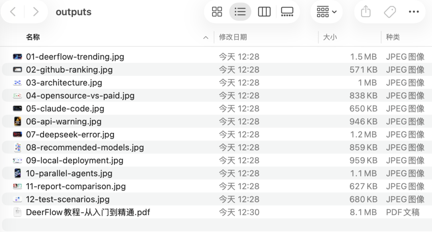Screen dimensions: 432x232
Task: Sort by the 大小 column header
Action: coord(330,37)
